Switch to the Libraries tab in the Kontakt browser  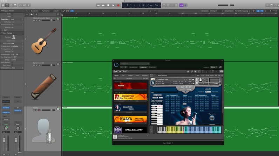click(117, 76)
